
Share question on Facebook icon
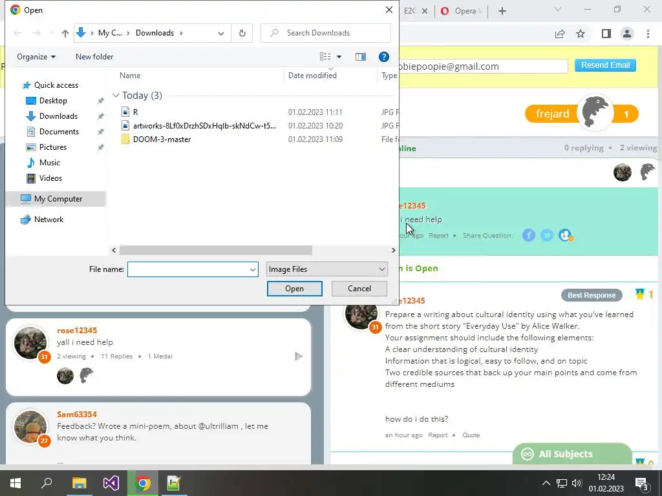(529, 235)
